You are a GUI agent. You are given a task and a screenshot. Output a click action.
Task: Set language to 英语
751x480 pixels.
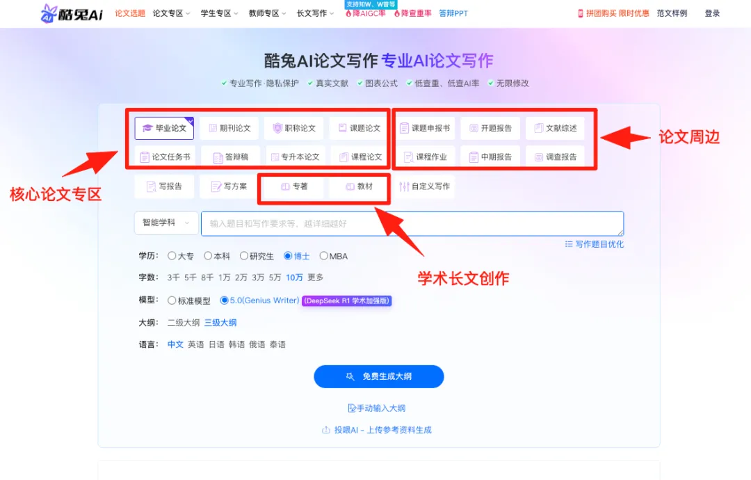[x=195, y=344]
